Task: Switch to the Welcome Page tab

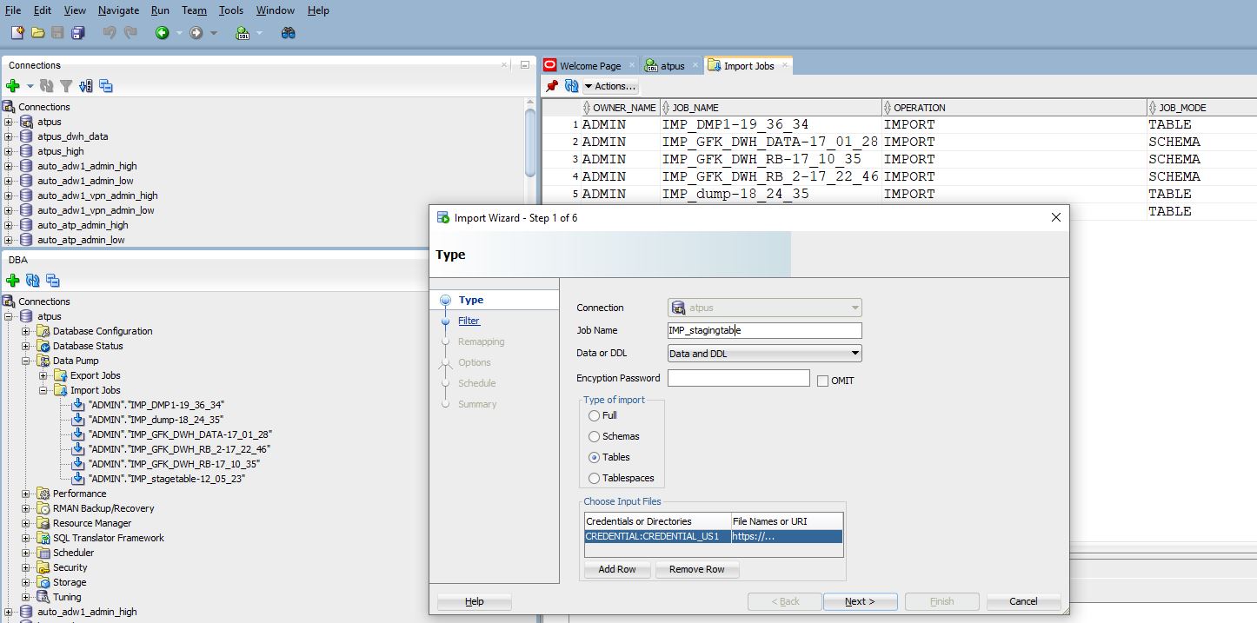Action: pyautogui.click(x=589, y=66)
